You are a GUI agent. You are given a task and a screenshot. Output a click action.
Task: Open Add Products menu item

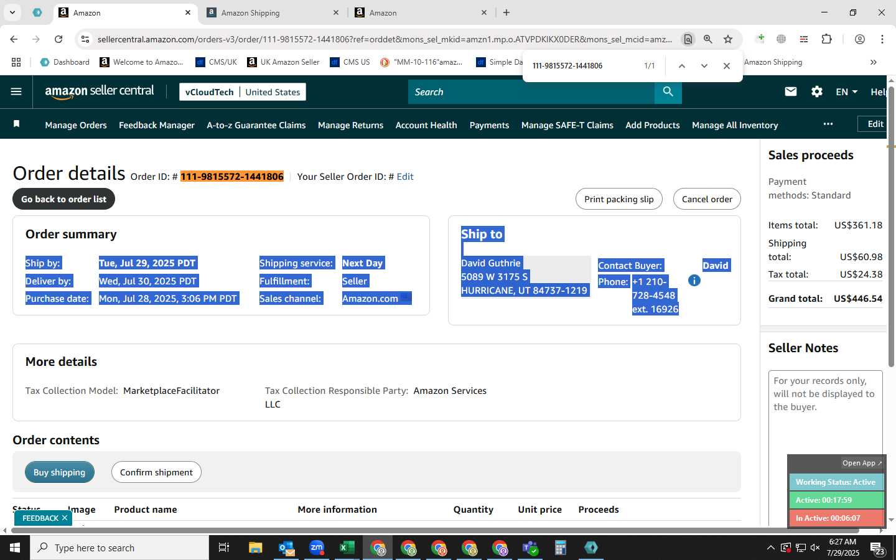(653, 125)
